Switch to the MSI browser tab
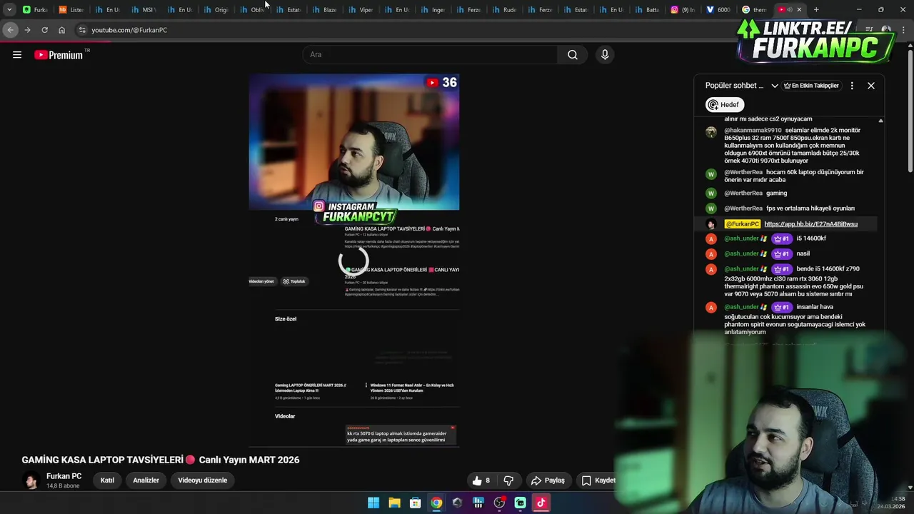 coord(143,10)
